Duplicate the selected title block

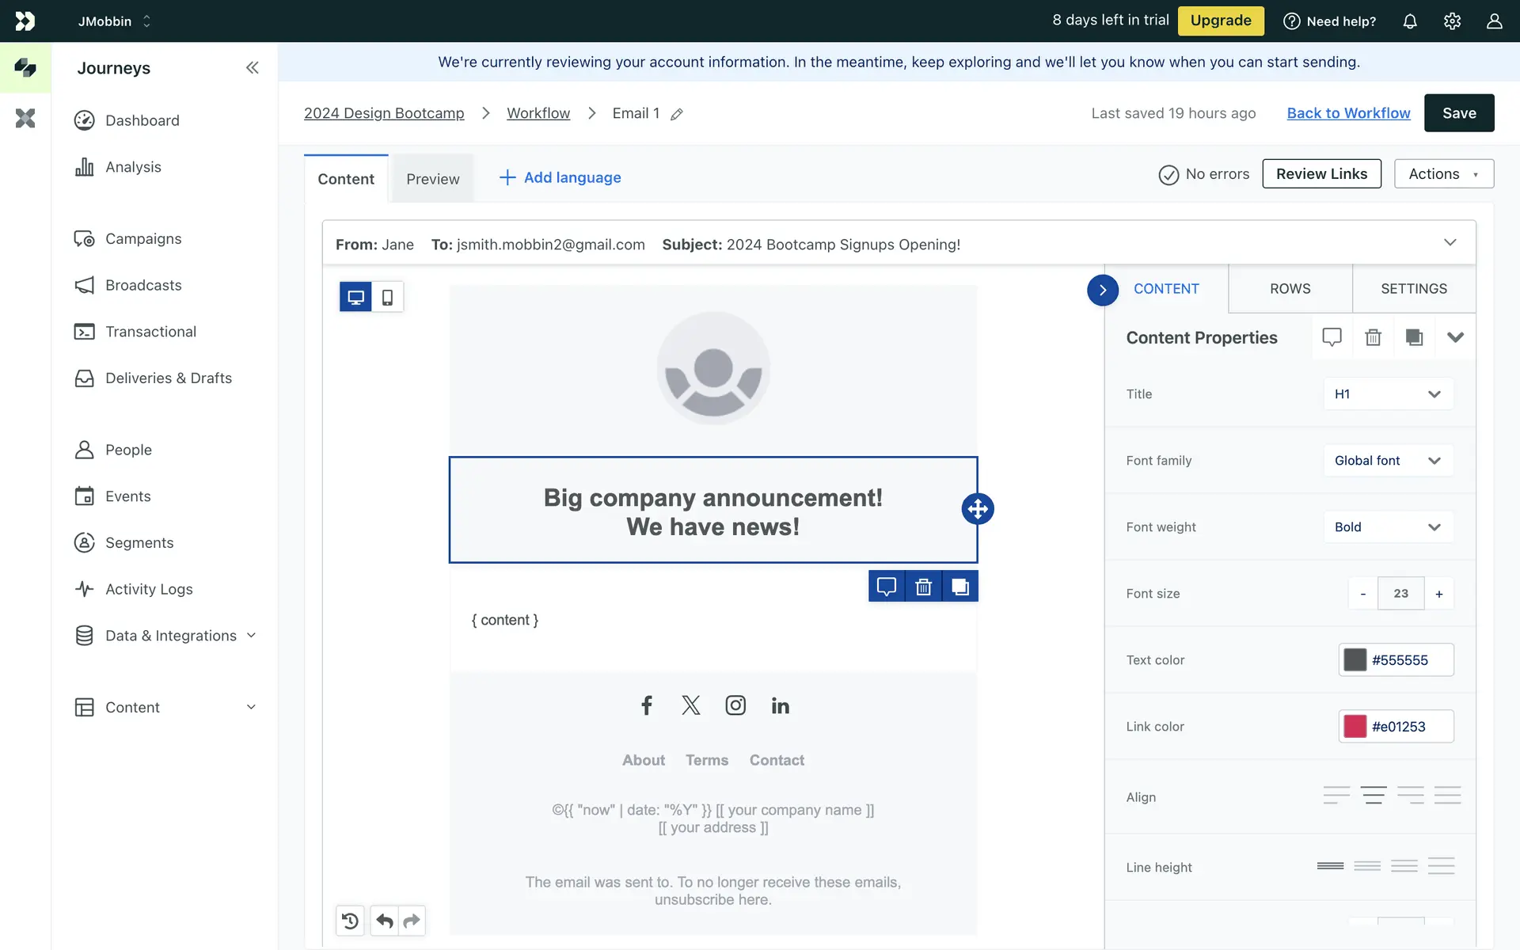(x=959, y=587)
